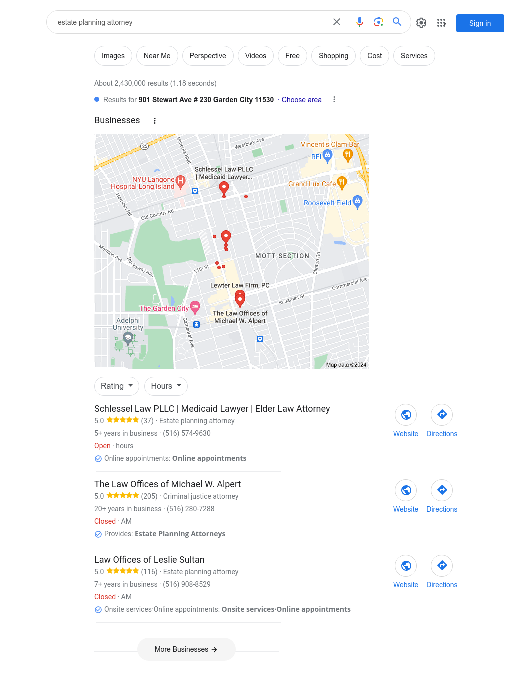Open more options next to Choose area
Image resolution: width=512 pixels, height=673 pixels.
click(334, 100)
